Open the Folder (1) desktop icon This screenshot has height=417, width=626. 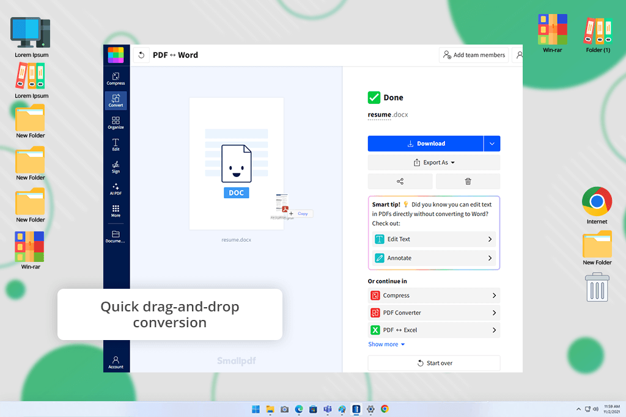[x=598, y=34]
